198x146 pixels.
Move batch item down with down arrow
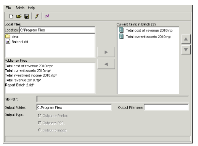coord(186,50)
